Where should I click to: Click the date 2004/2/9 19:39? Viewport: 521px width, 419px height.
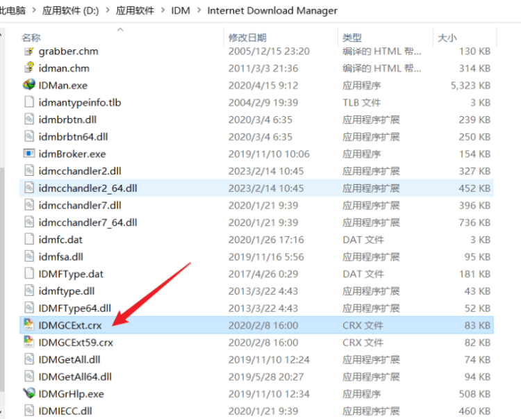click(263, 103)
